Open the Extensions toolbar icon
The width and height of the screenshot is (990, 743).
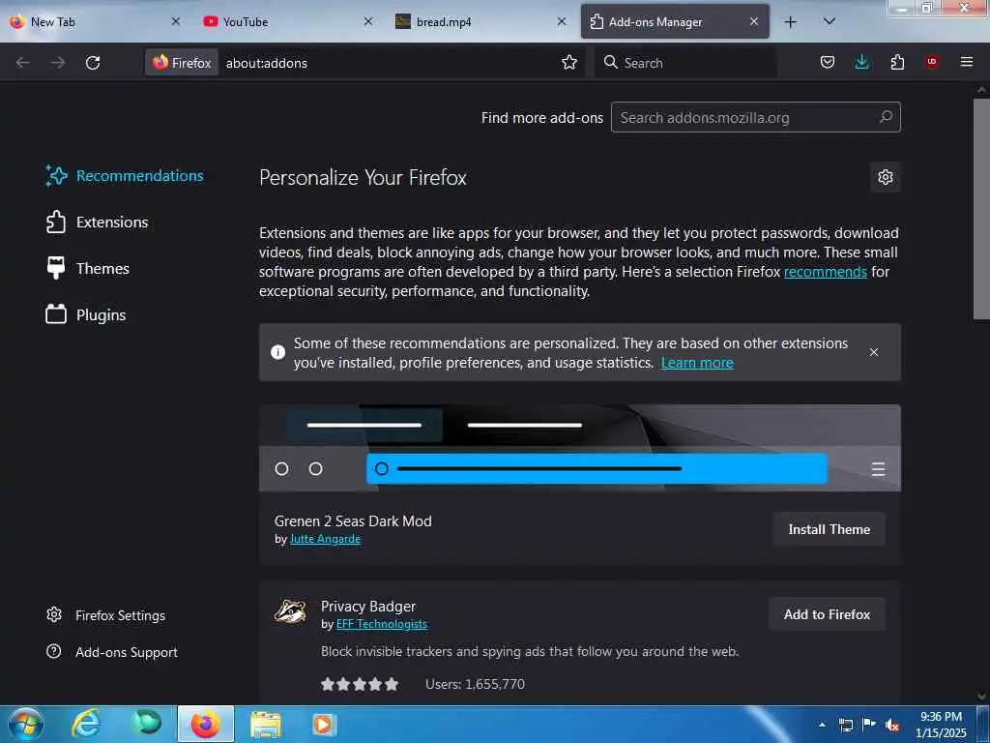pyautogui.click(x=897, y=62)
